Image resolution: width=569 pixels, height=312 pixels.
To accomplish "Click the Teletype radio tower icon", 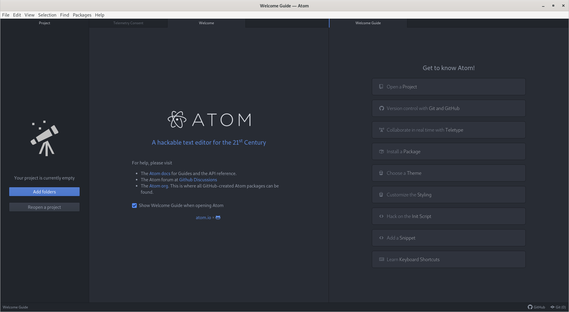I will [382, 130].
